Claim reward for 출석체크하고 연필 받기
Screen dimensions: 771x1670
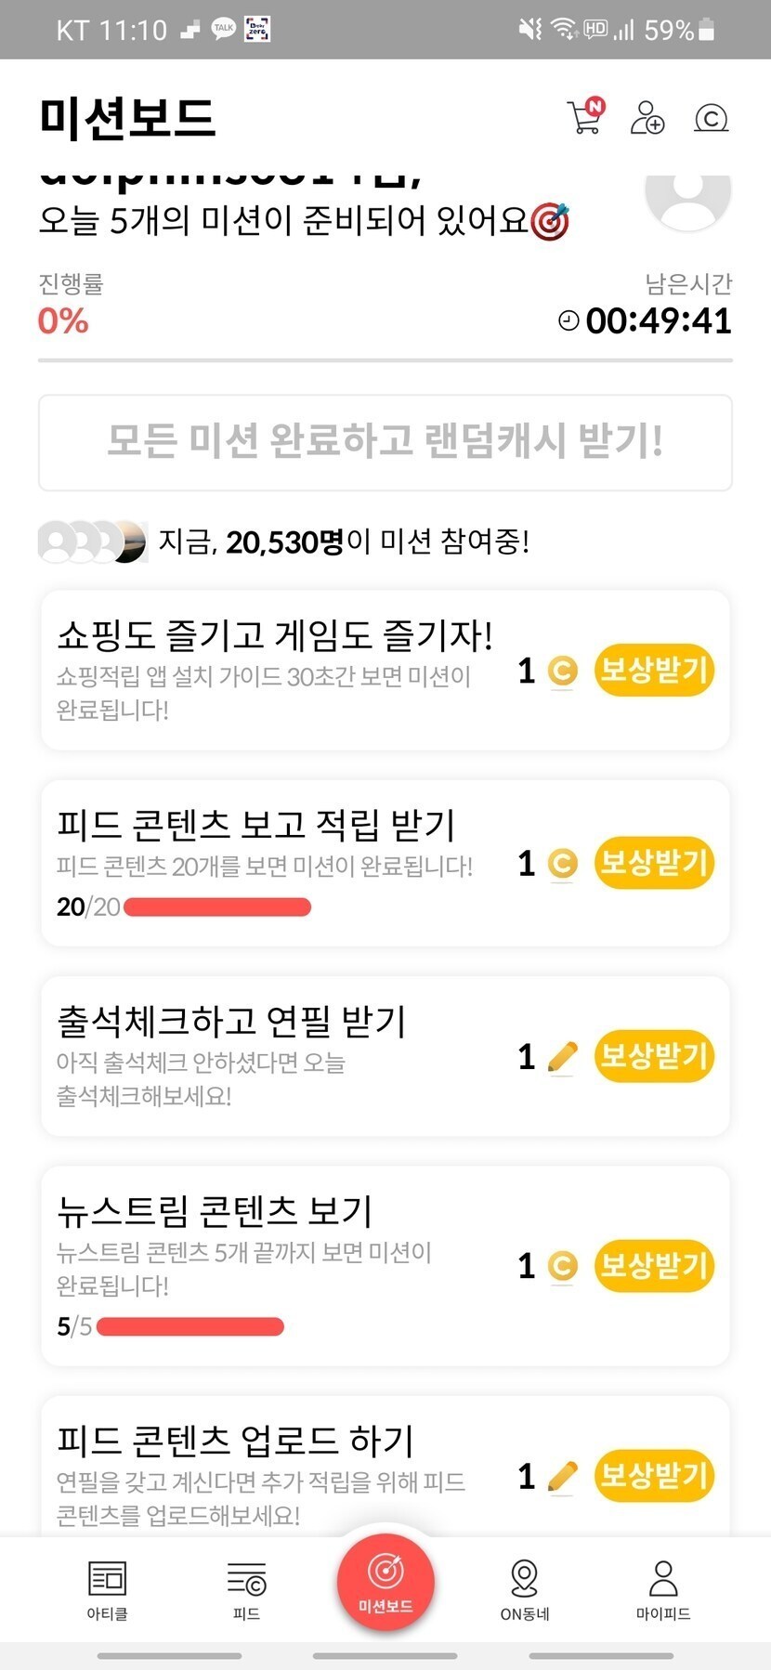654,1056
